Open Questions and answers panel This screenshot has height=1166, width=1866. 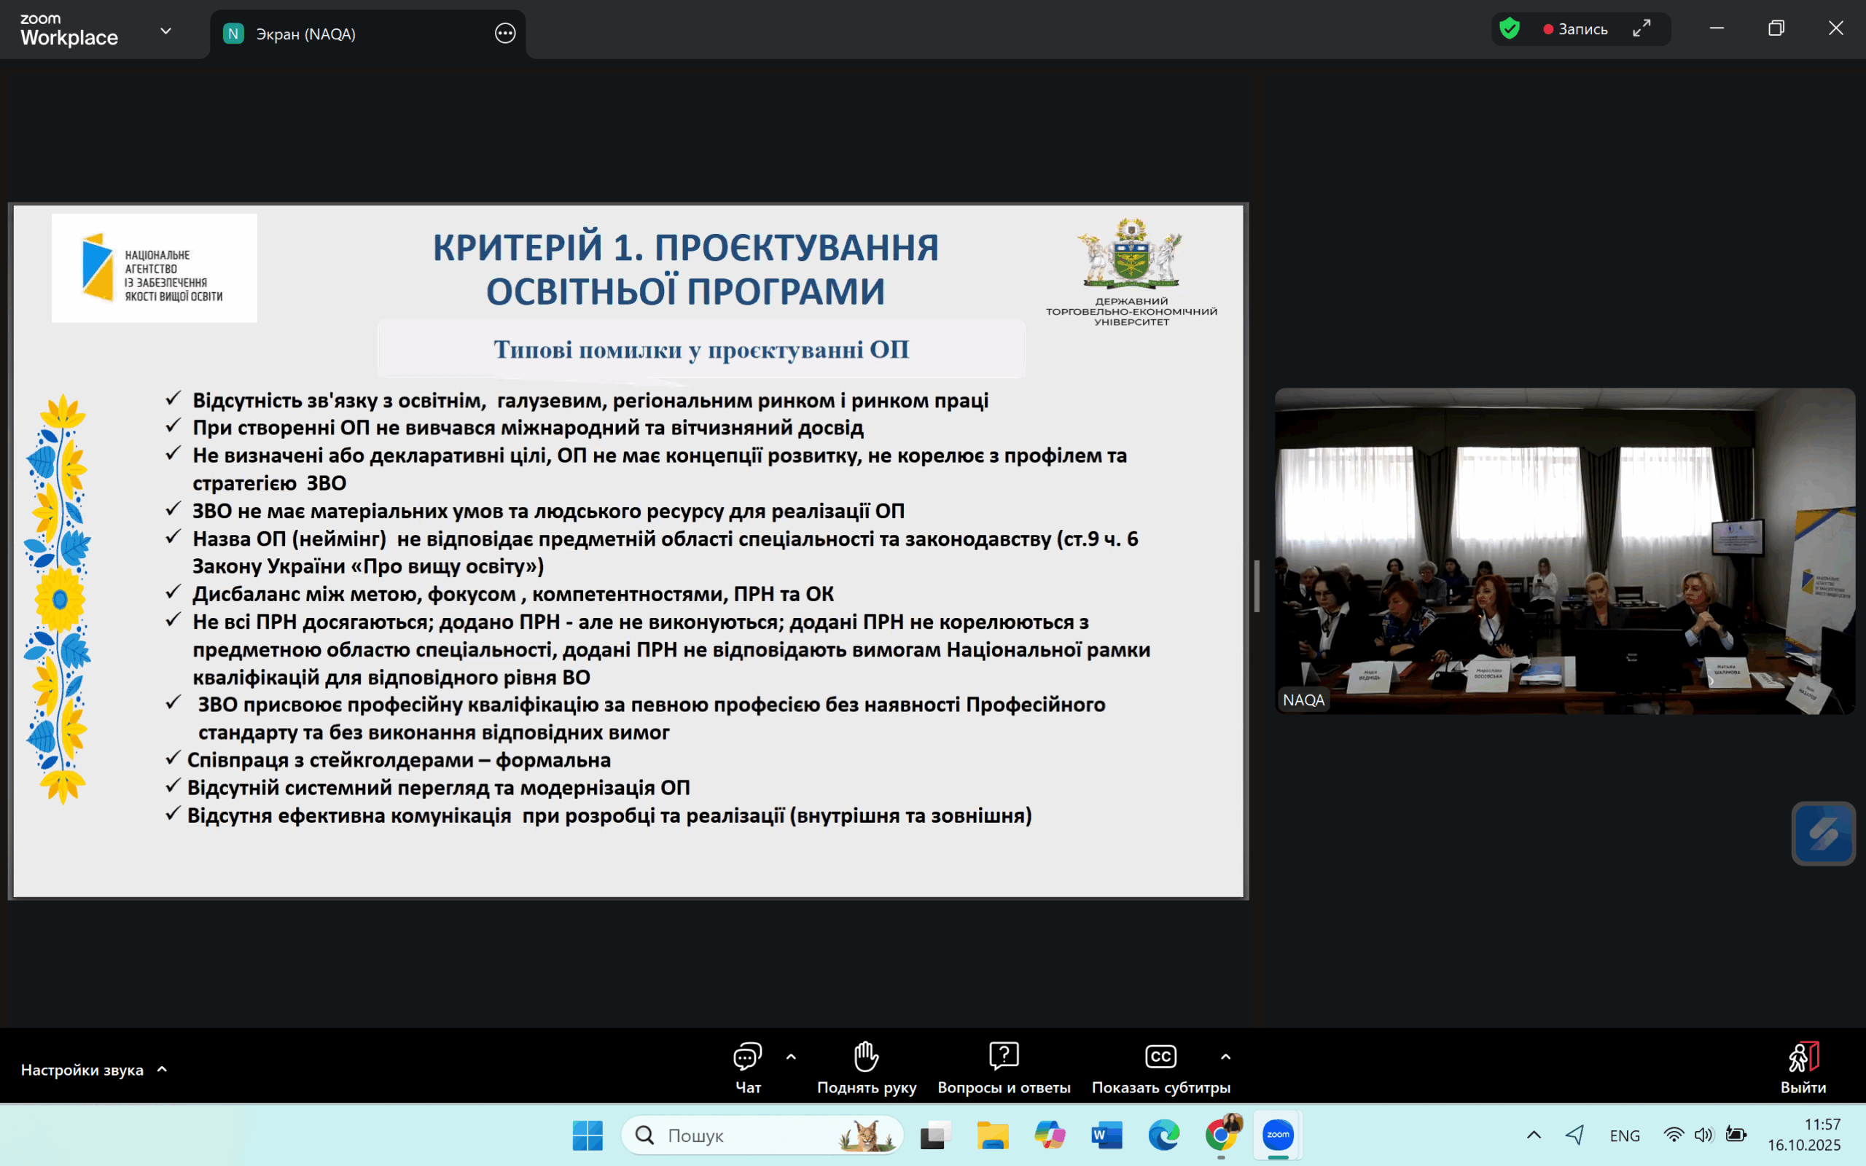tap(1003, 1057)
